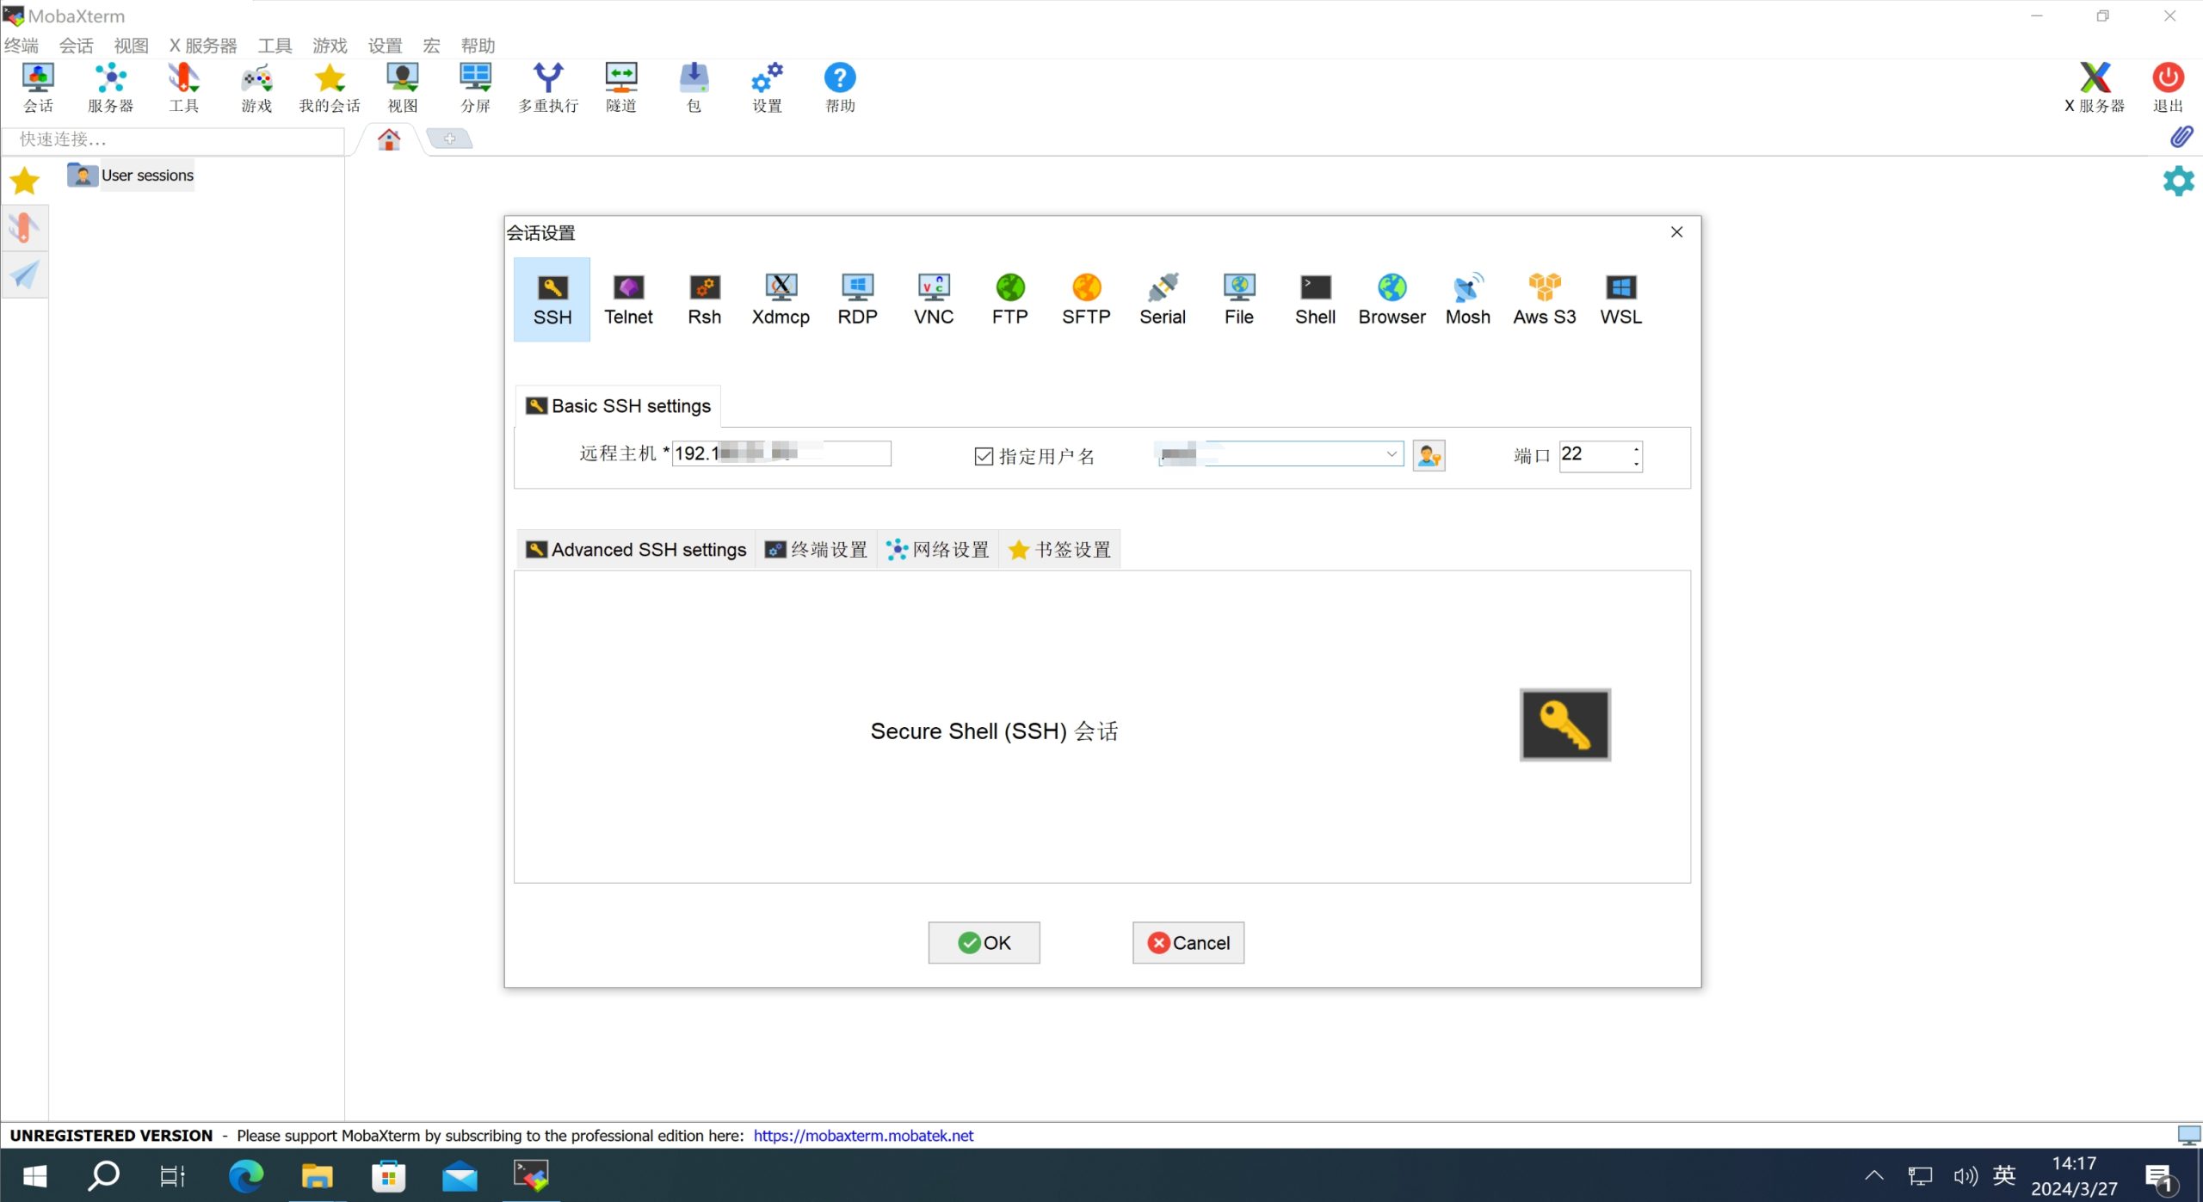This screenshot has width=2203, height=1202.
Task: Click the 退出 power icon
Action: click(x=2168, y=88)
